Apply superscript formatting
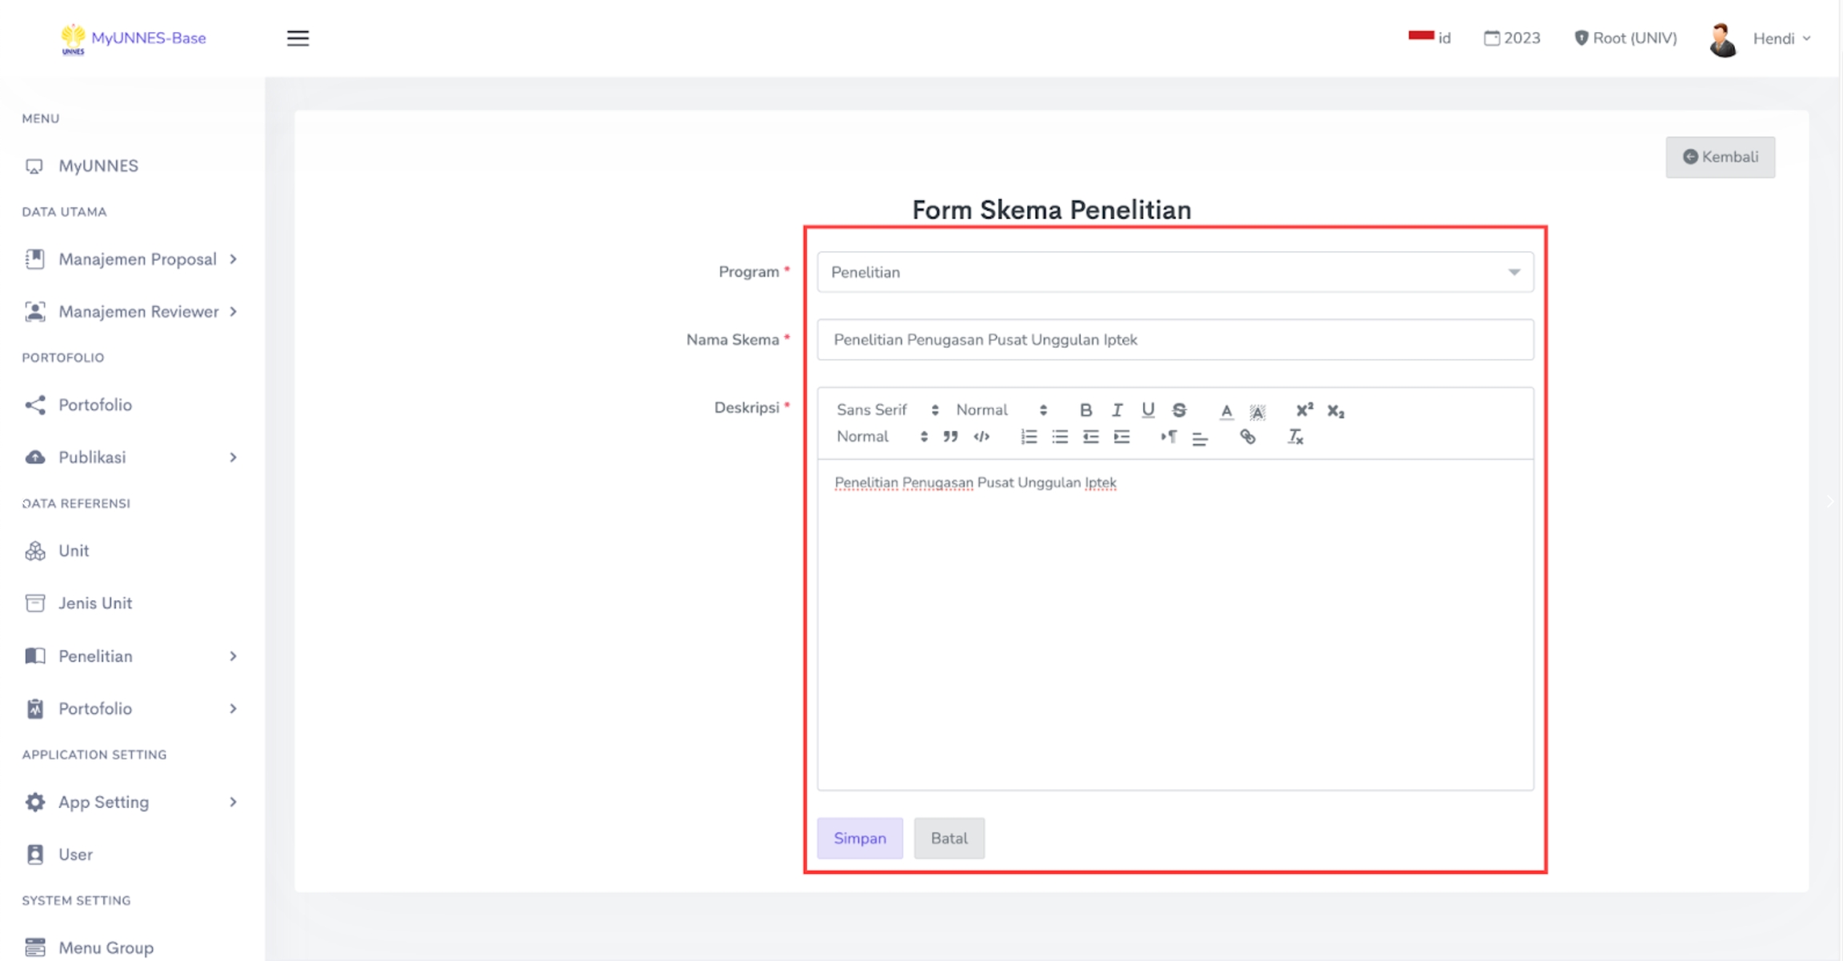 coord(1304,410)
